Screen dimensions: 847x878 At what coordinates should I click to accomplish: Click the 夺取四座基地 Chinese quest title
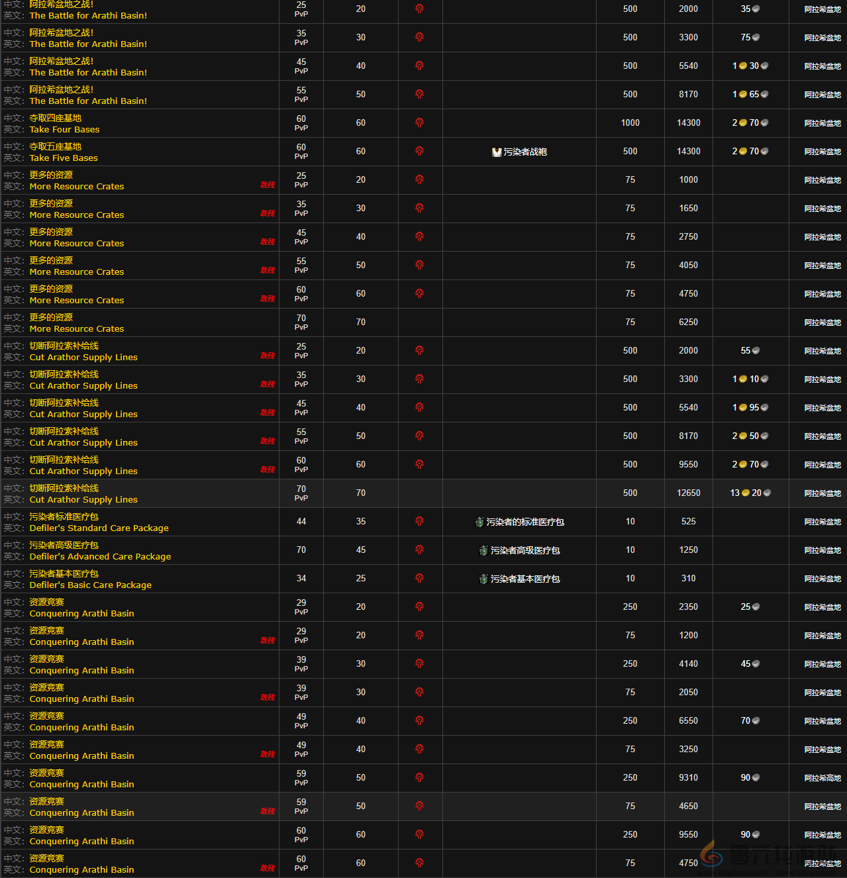click(x=56, y=118)
